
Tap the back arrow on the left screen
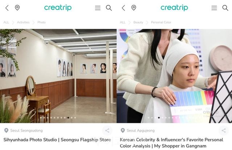(7, 8)
